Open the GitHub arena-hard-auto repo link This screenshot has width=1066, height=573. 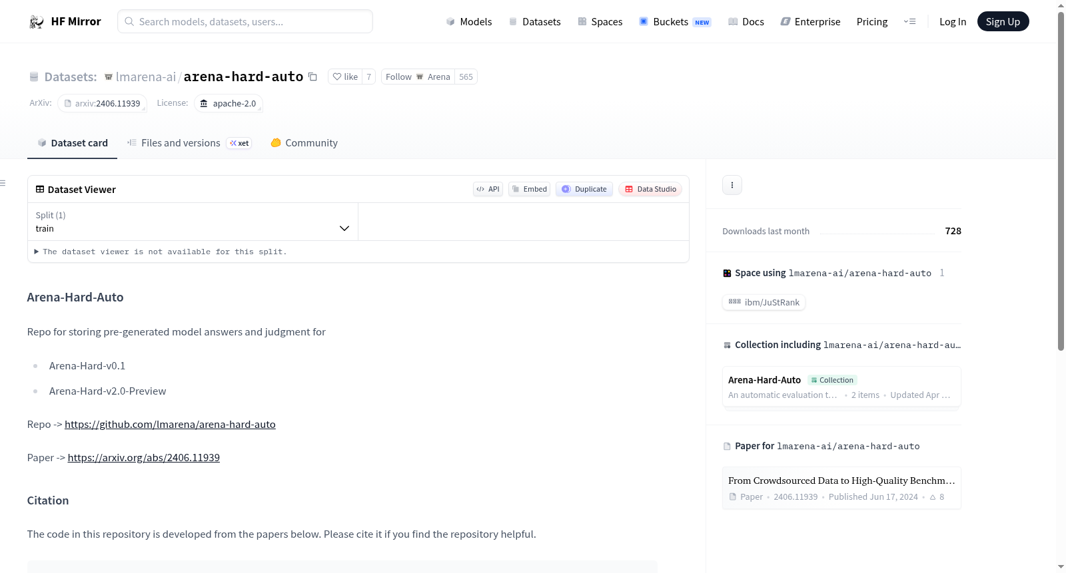click(170, 425)
